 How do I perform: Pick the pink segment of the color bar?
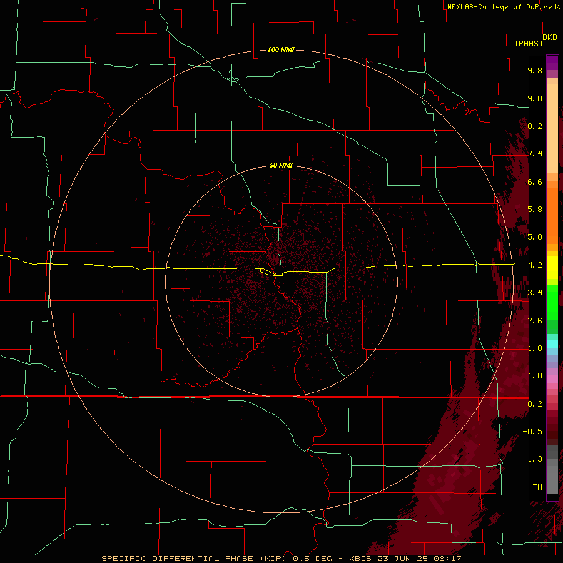pos(552,379)
